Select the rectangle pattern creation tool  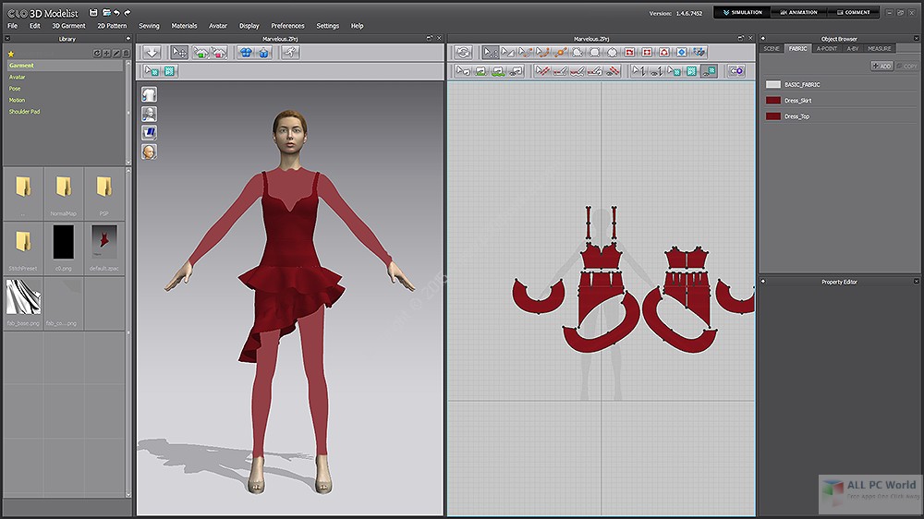point(594,53)
